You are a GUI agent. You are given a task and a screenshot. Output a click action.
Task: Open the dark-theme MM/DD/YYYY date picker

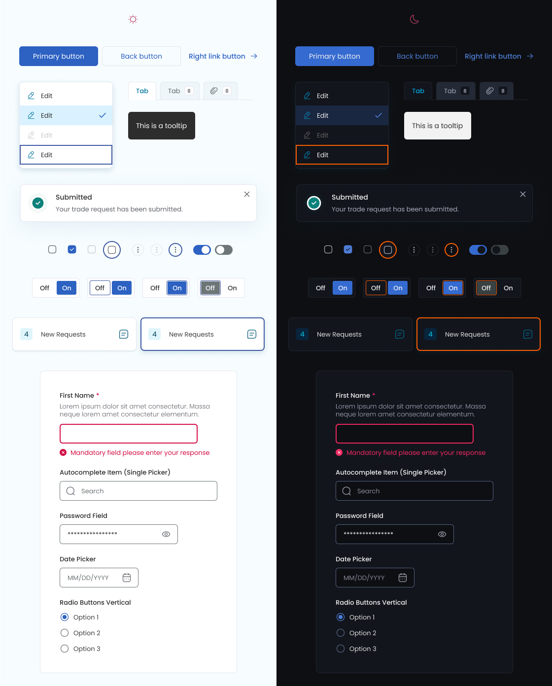(375, 578)
